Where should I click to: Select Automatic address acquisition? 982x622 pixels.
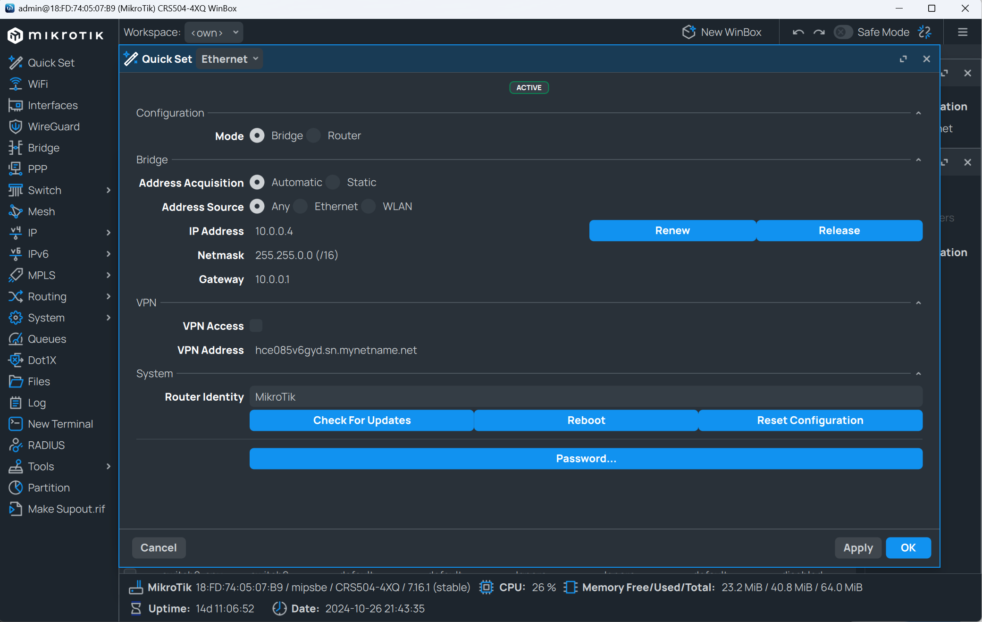(x=257, y=182)
